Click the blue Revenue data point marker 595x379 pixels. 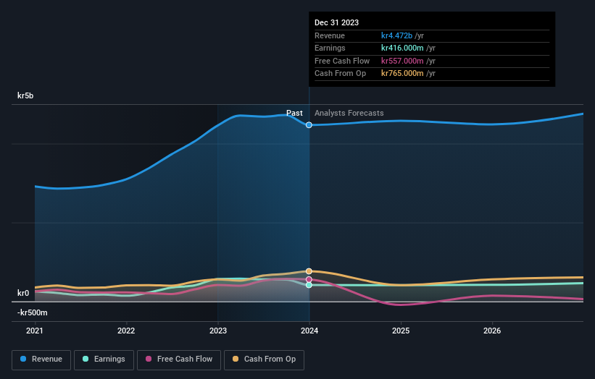[x=309, y=125]
